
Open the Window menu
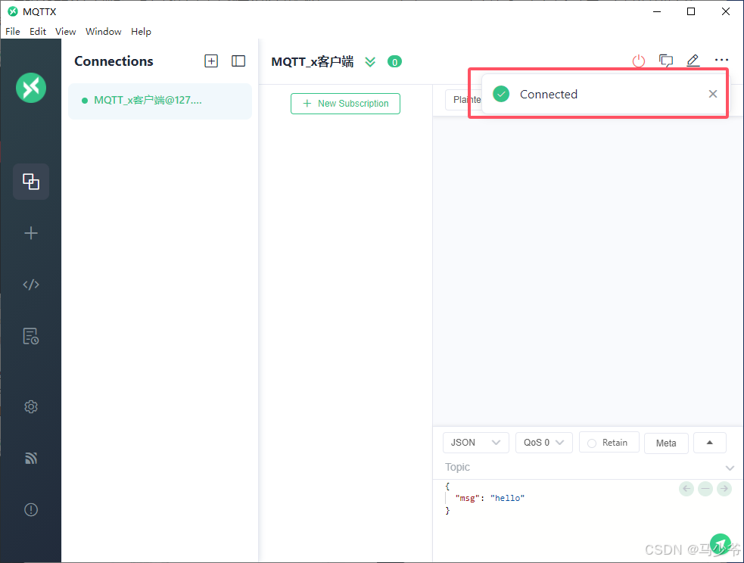tap(104, 31)
